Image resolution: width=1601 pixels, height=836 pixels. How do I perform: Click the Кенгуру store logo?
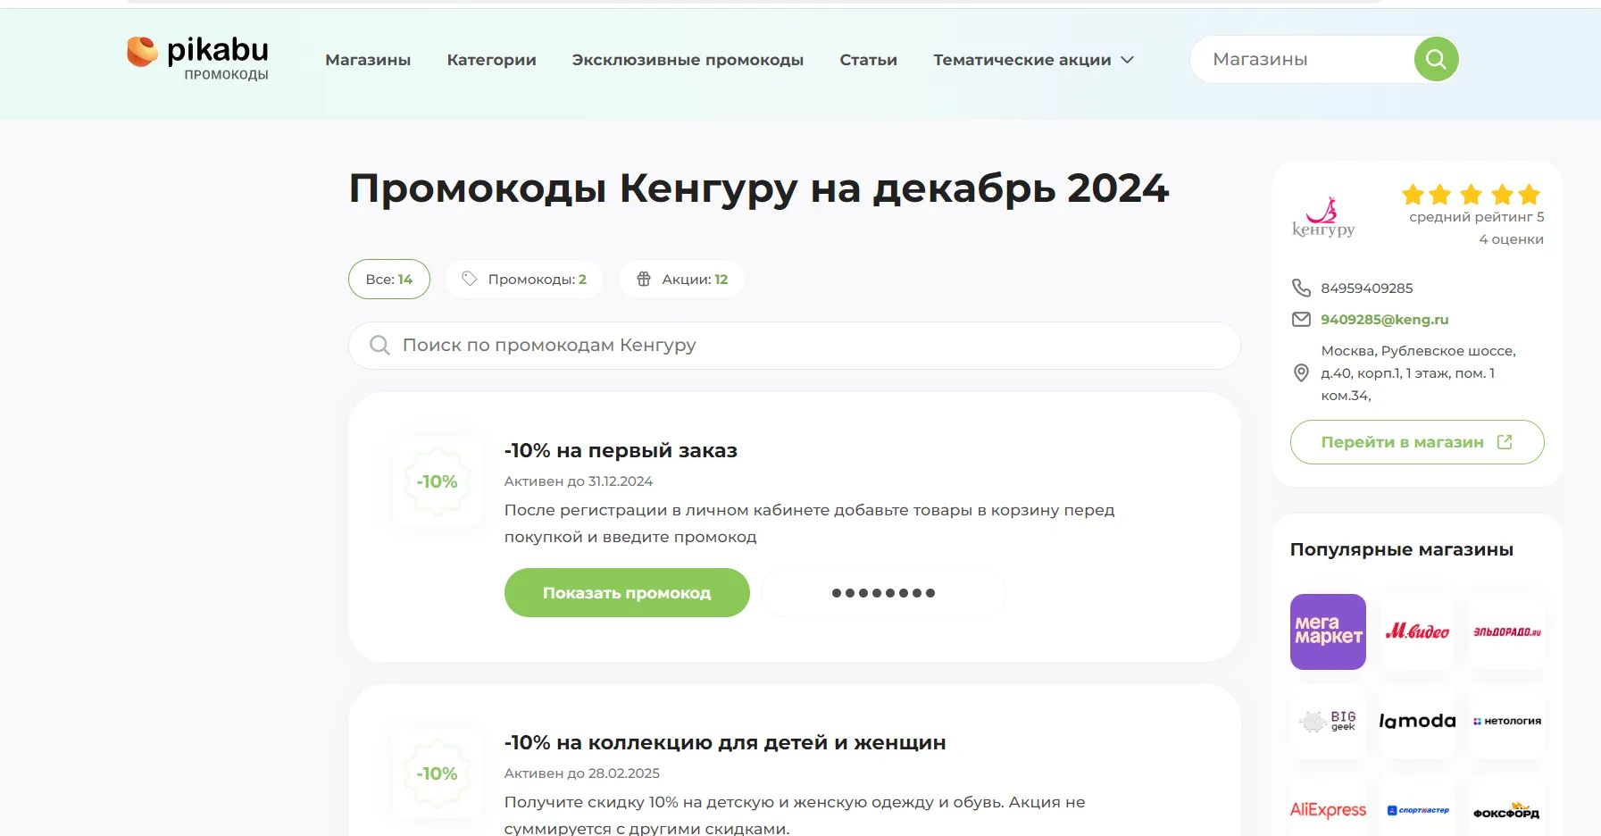pos(1323,217)
